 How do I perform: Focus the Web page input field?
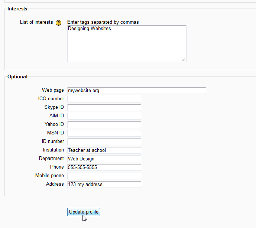[x=136, y=91]
